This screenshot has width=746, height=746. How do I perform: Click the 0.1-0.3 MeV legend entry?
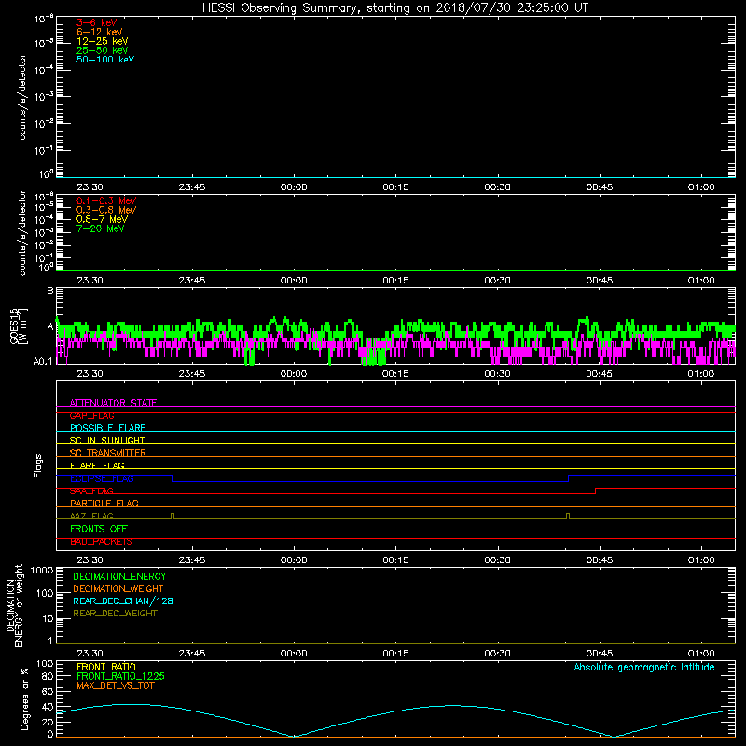(x=106, y=200)
